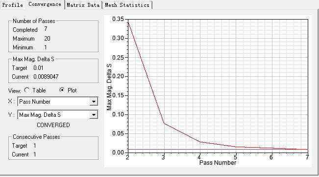The height and width of the screenshot is (177, 319).
Task: Click the Pass Number axis label
Action: click(x=218, y=163)
